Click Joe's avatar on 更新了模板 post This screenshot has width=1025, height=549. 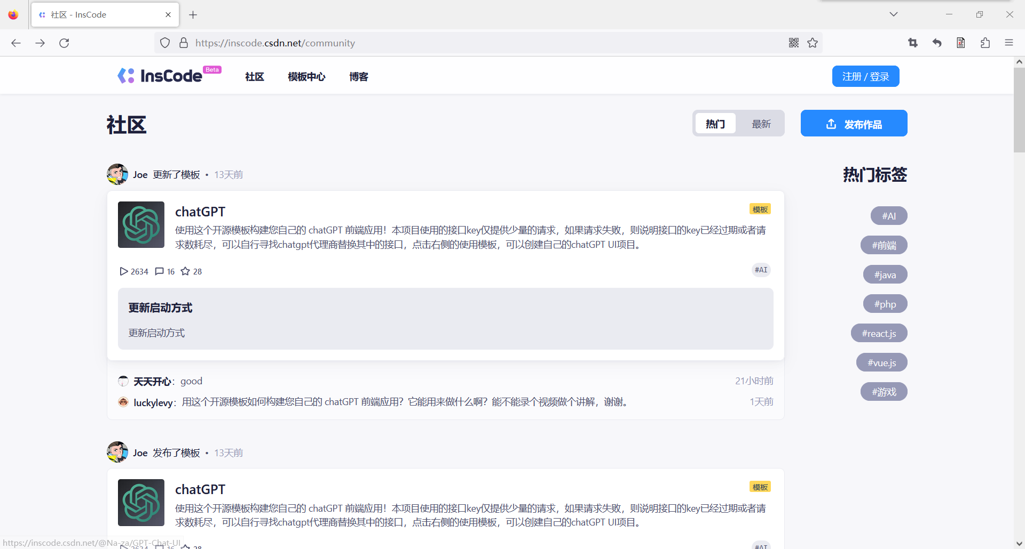click(x=117, y=174)
